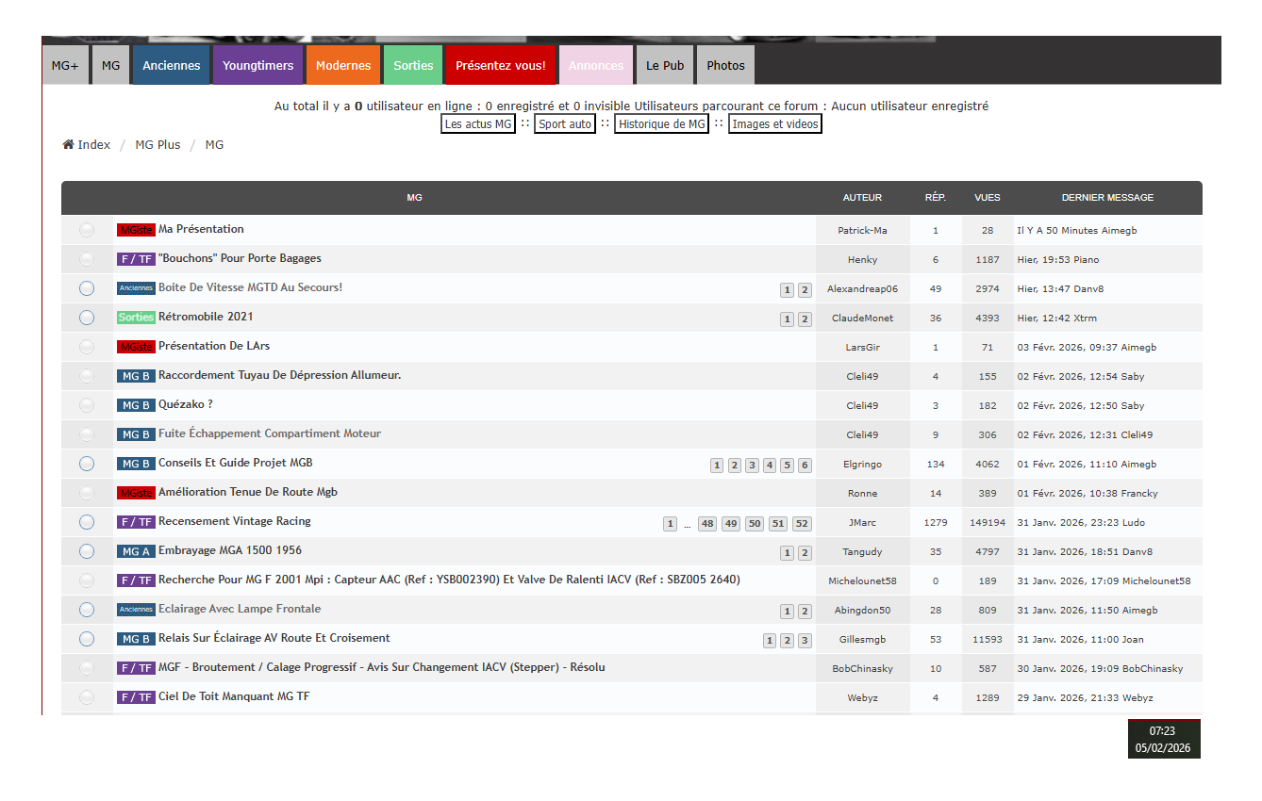Click MG Plus in the breadcrumb
This screenshot has height=801, width=1262.
158,145
